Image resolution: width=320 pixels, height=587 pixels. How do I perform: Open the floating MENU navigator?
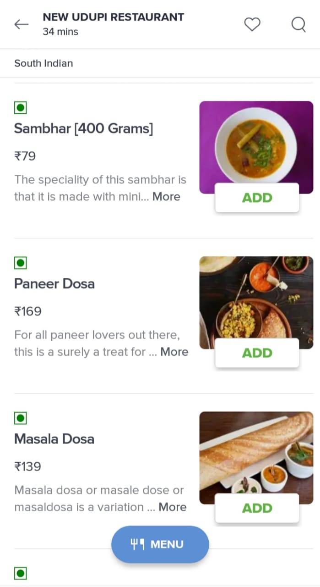[160, 544]
